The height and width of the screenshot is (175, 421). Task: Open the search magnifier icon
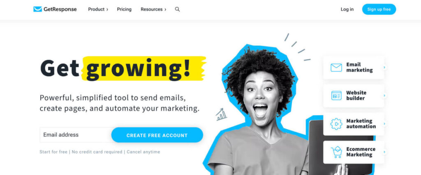pos(177,9)
